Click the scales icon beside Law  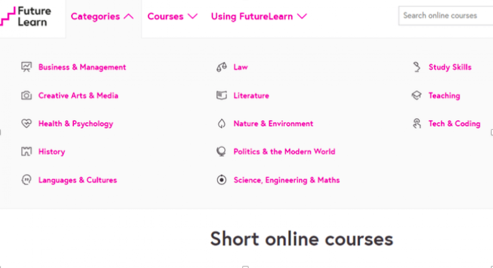222,67
